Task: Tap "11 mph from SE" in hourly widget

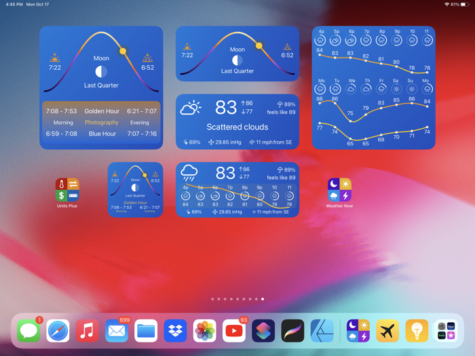Action: coord(271,212)
